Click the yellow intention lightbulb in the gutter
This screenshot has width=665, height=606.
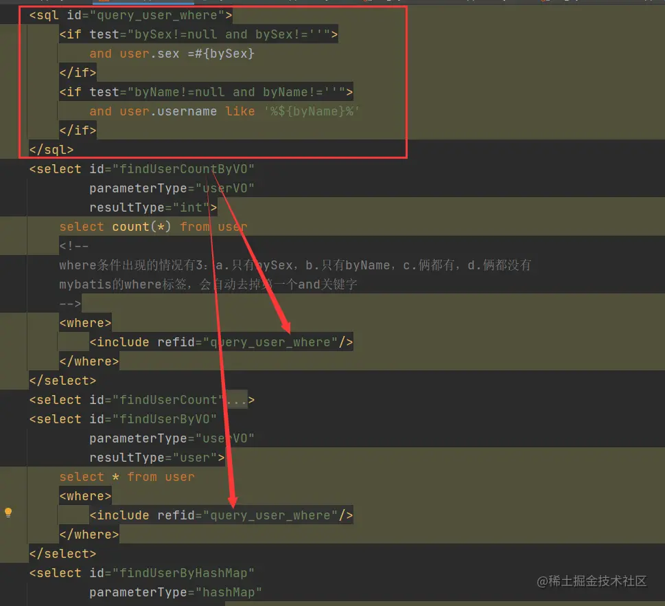tap(8, 513)
